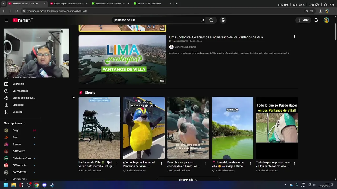The height and width of the screenshot is (189, 337).
Task: Expand Mostrar más under Shorts shelf
Action: coord(188,180)
